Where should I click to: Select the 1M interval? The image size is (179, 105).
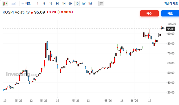(x=90, y=4)
